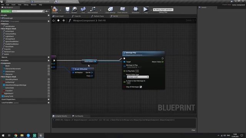Toggle visibility eye for CharacterMovement variable
Viewport: 246px width, 138px height.
49,69
